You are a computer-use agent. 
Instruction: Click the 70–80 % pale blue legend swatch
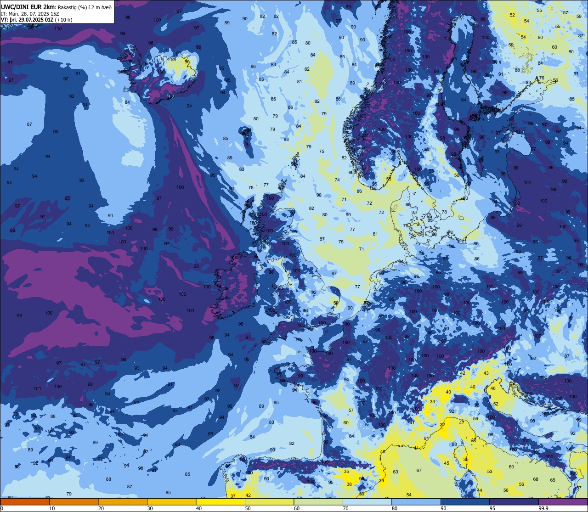pyautogui.click(x=367, y=501)
